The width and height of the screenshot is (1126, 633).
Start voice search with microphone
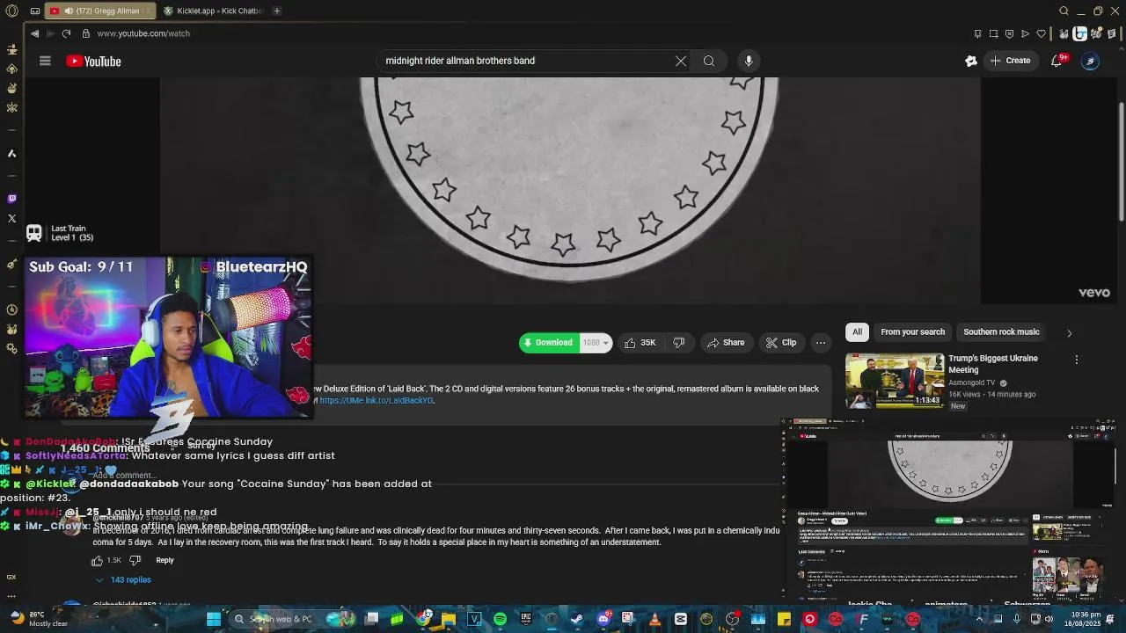coord(749,61)
